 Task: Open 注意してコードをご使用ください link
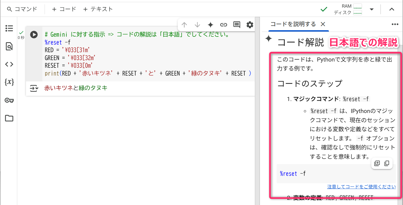(361, 187)
